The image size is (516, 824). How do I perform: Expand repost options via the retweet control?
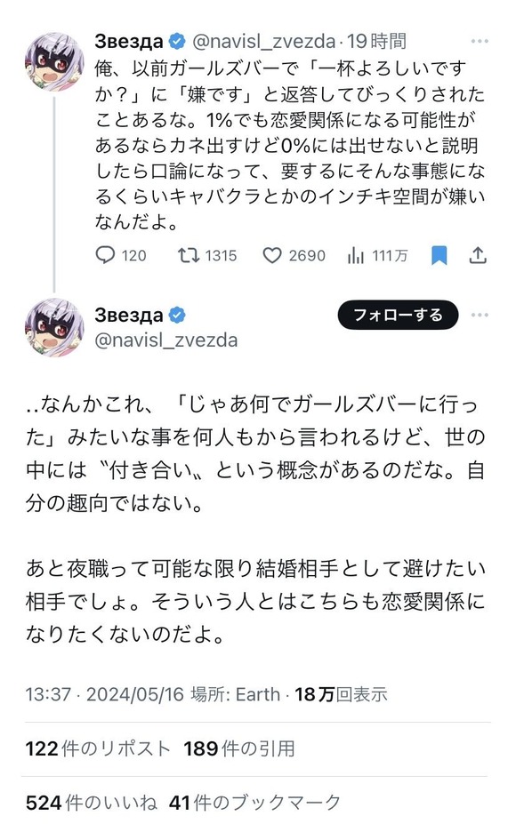pos(187,256)
